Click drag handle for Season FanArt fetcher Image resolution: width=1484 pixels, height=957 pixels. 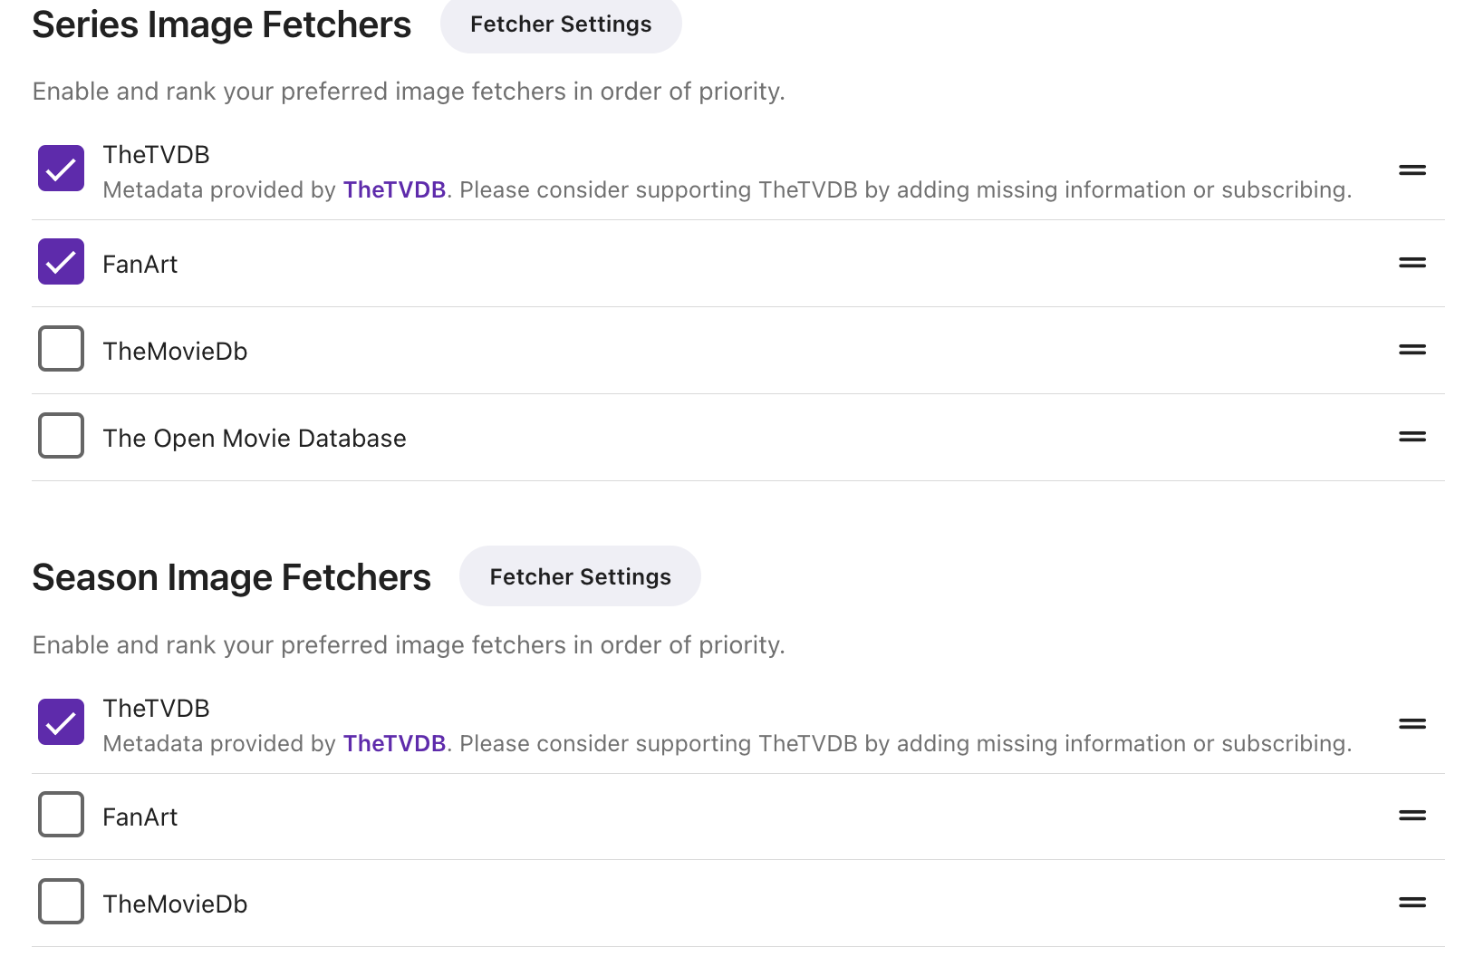1412,816
